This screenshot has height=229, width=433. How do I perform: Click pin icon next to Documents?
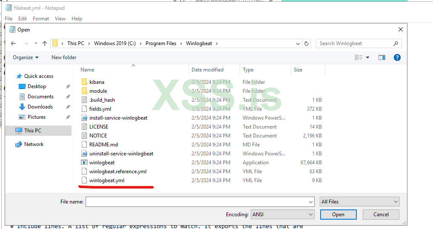click(68, 97)
